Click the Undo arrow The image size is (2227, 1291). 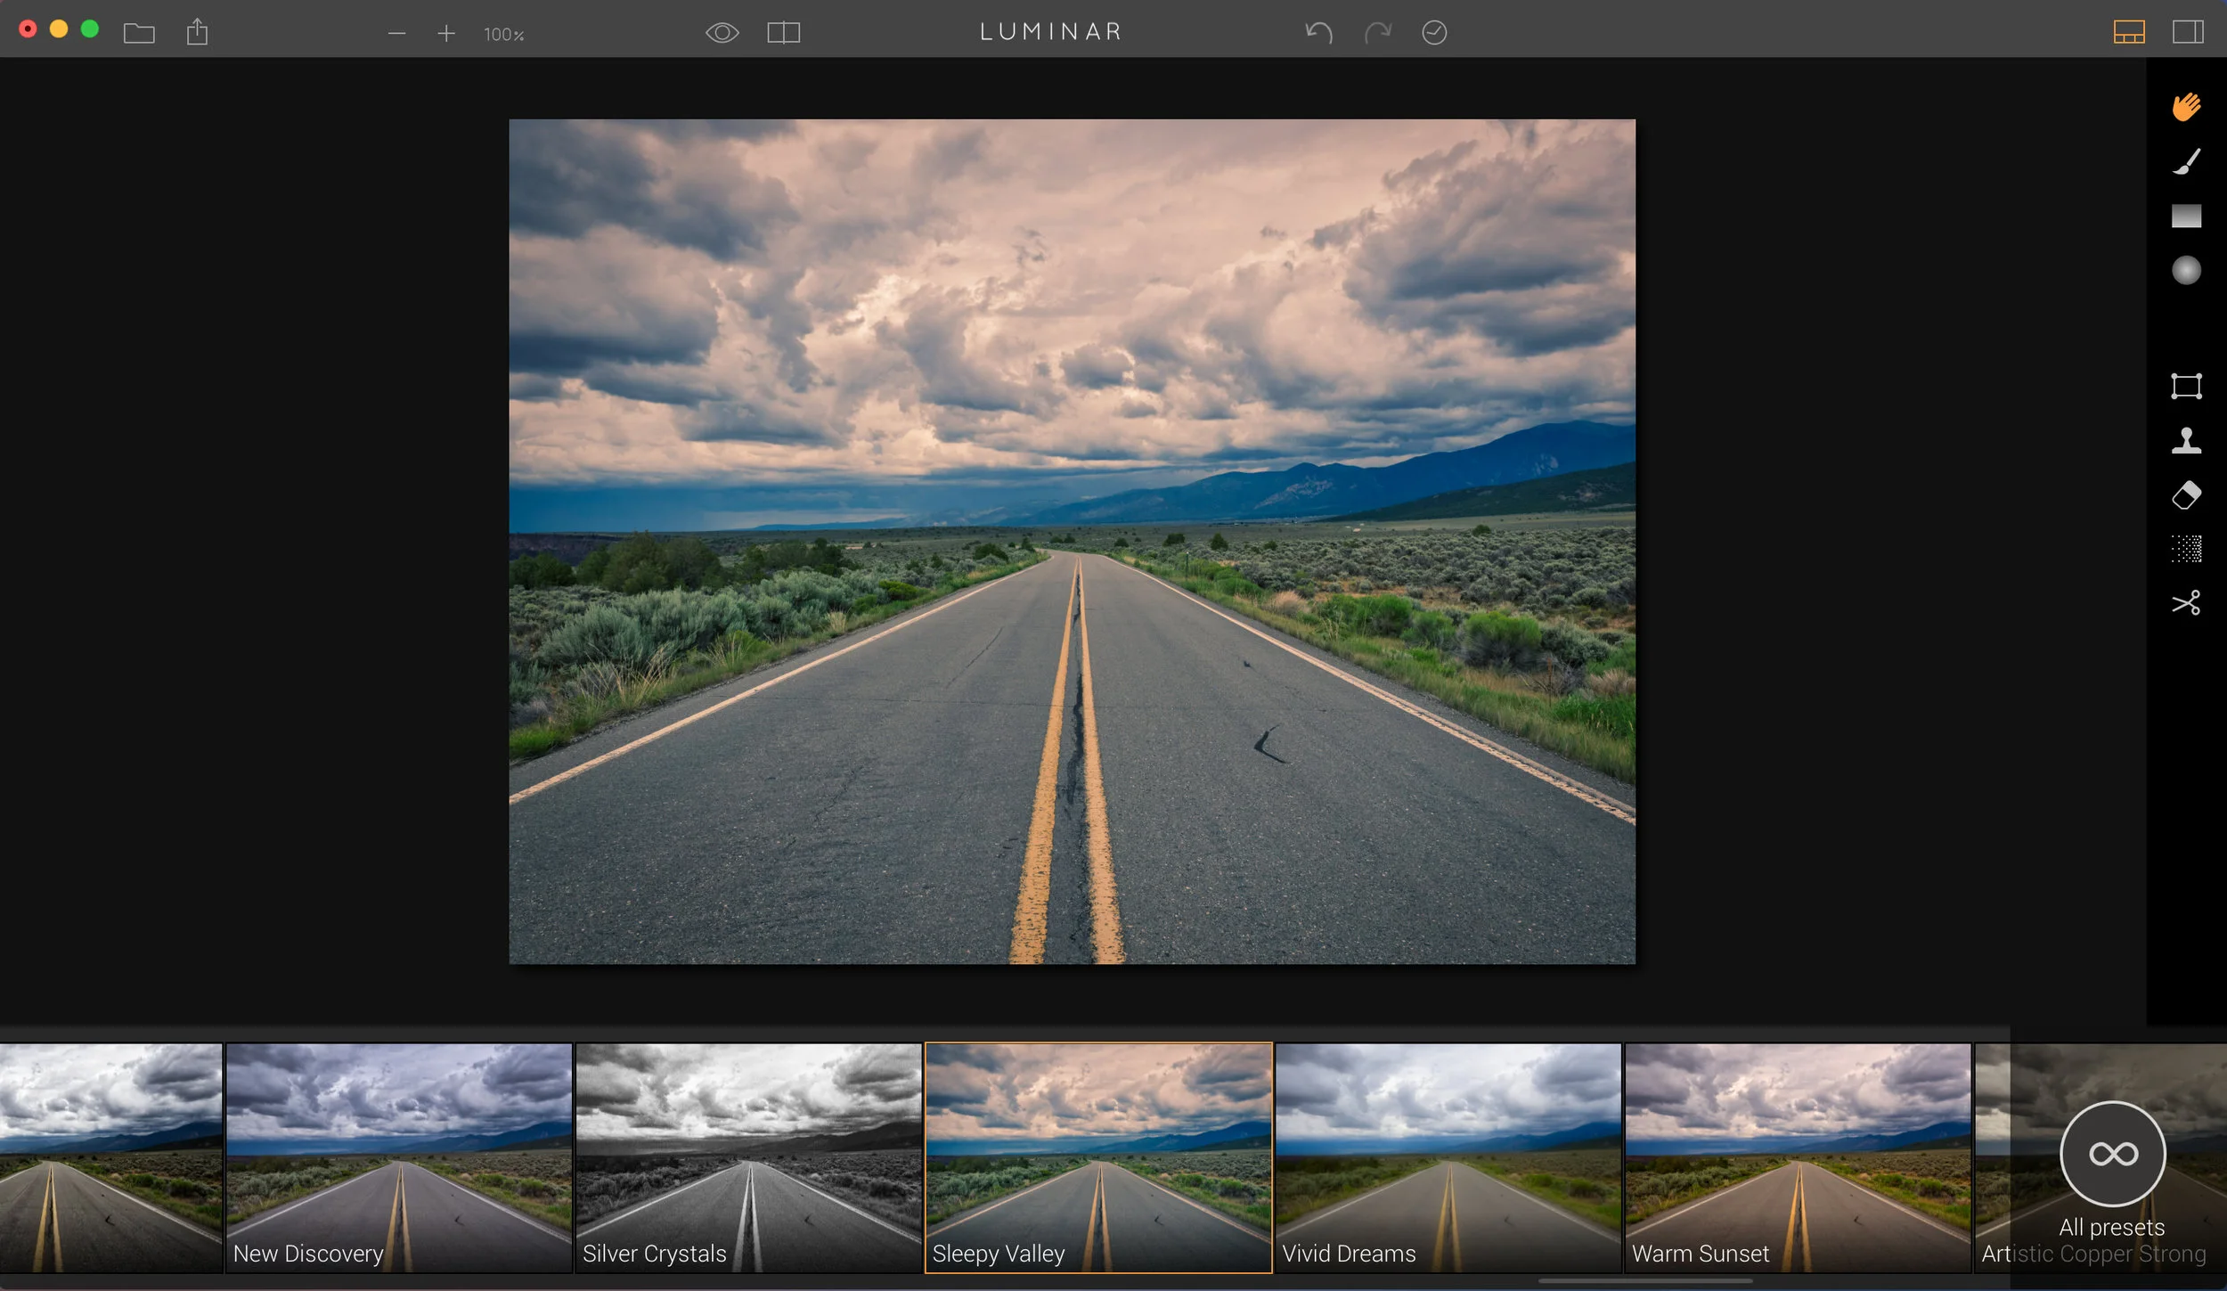pos(1318,33)
